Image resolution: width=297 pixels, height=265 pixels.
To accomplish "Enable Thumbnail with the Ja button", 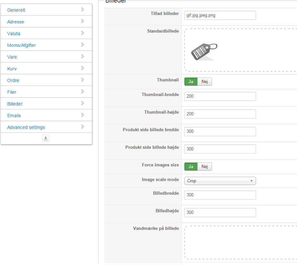I will click(x=191, y=81).
